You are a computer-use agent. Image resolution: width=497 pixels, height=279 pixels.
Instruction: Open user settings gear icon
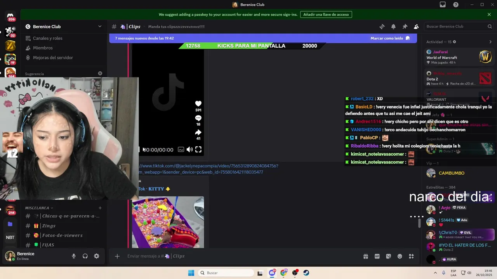click(96, 256)
